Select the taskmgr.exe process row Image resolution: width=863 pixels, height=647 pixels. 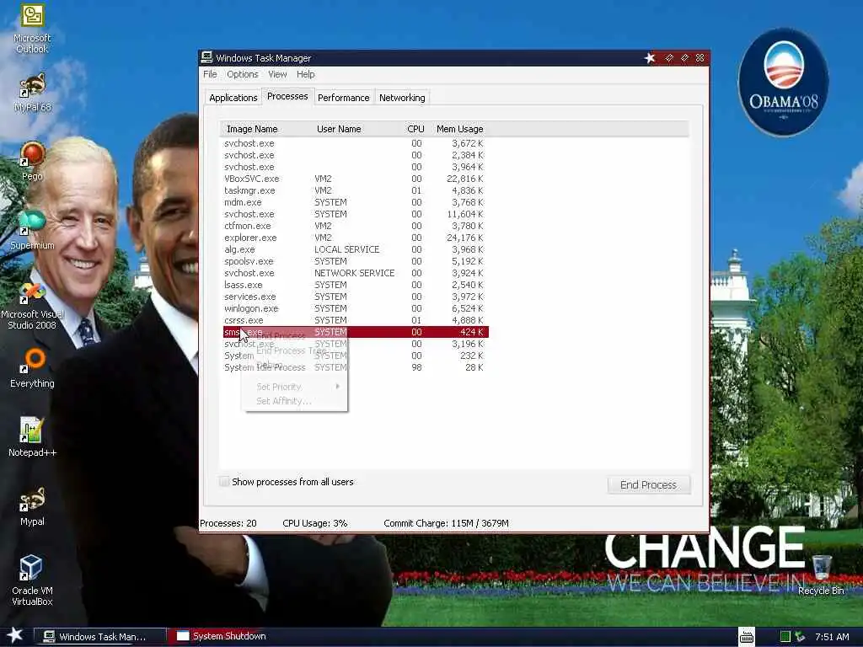(355, 190)
